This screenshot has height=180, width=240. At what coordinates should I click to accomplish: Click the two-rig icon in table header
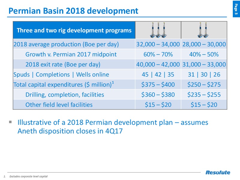203,30
